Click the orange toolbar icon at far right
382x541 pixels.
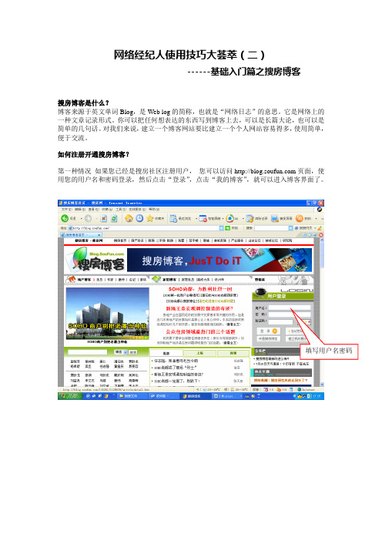(x=299, y=218)
